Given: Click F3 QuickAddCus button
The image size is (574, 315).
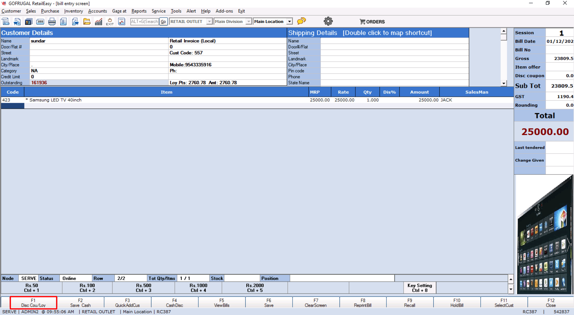Looking at the screenshot, I should coord(127,303).
